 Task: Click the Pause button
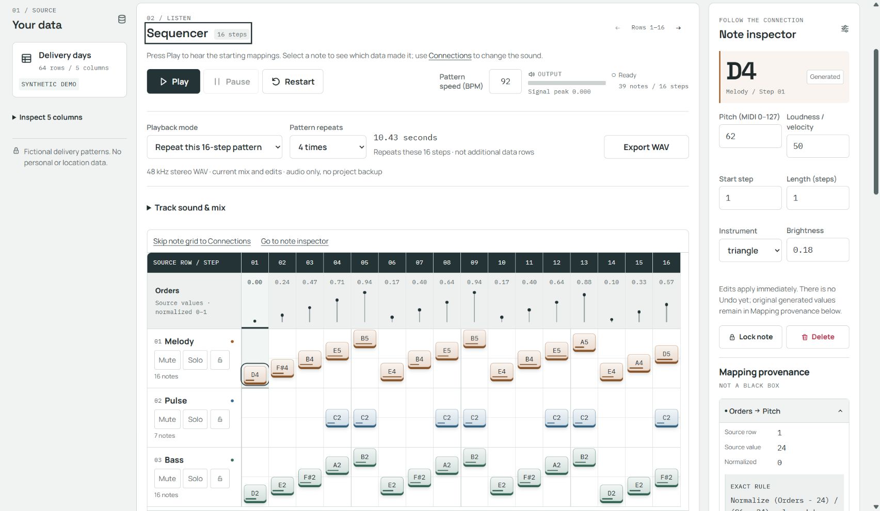point(231,81)
